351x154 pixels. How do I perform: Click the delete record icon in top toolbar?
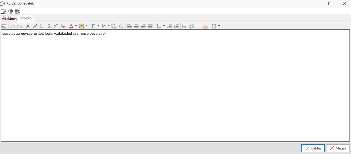(17, 11)
